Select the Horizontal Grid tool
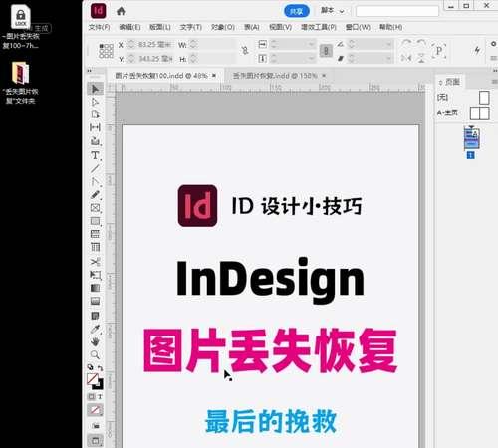 (95, 234)
